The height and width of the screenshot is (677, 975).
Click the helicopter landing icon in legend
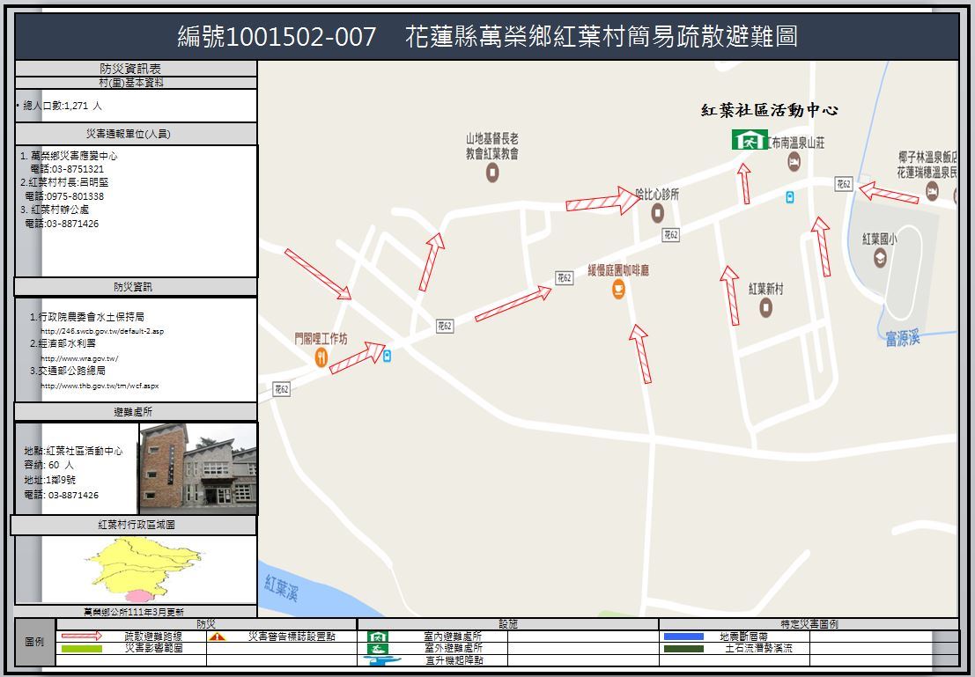(378, 660)
